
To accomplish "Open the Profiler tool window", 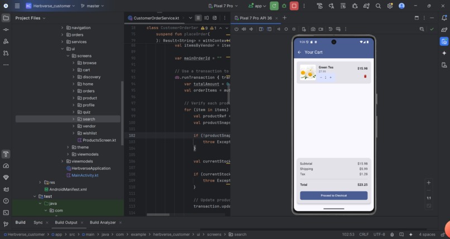I will pos(6,166).
